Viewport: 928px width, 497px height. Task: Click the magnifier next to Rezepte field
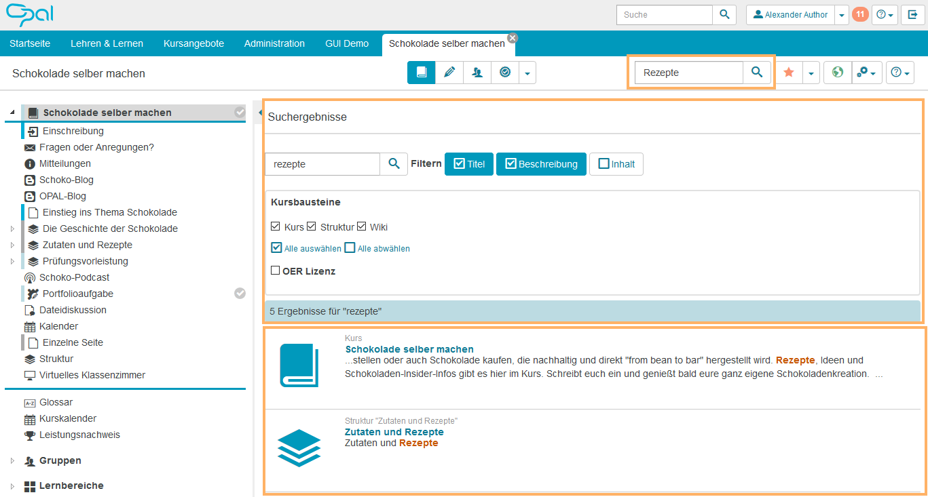click(757, 73)
